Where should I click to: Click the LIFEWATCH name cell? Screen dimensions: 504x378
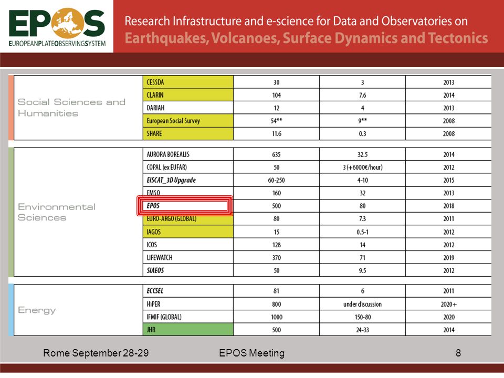[x=188, y=257]
